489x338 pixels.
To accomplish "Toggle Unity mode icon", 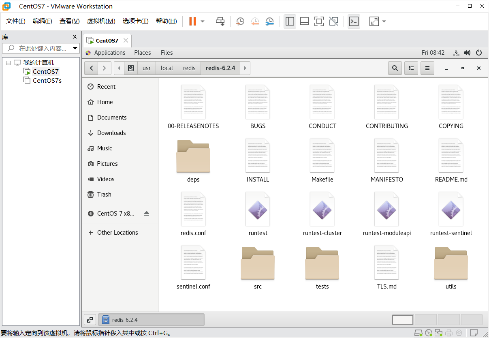I will coord(333,21).
